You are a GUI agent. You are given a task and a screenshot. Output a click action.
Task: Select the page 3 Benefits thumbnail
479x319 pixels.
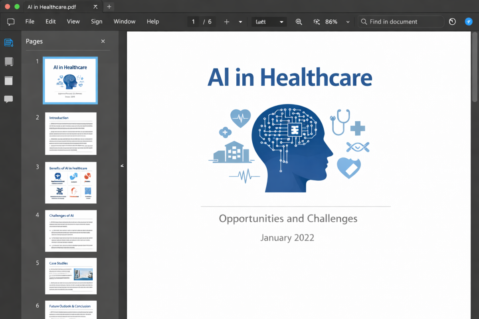(70, 182)
